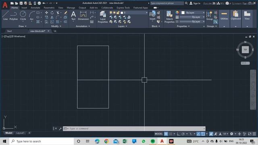
Task: Pick the Rotate tool in Modify panel
Action: coord(52,12)
